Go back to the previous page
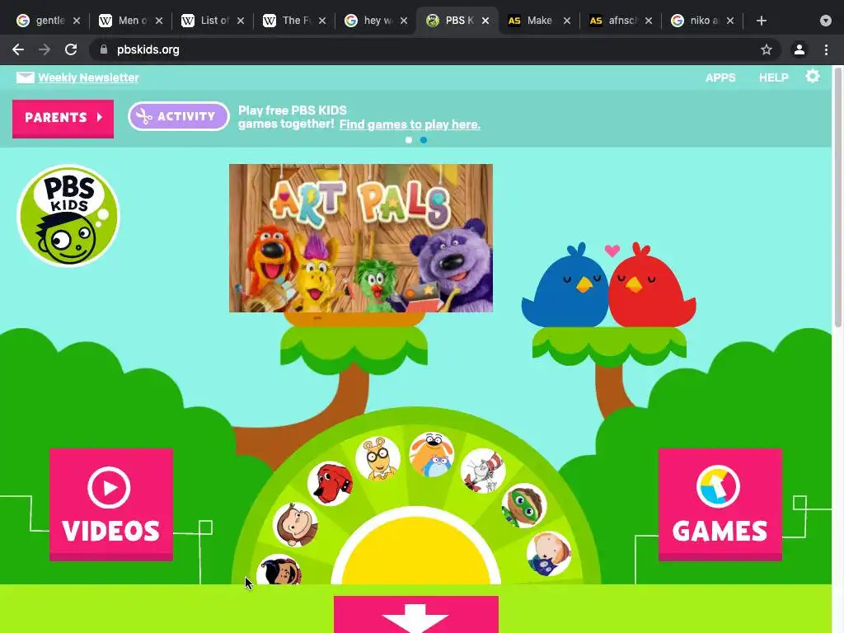Screen dimensions: 844x633 click(18, 49)
